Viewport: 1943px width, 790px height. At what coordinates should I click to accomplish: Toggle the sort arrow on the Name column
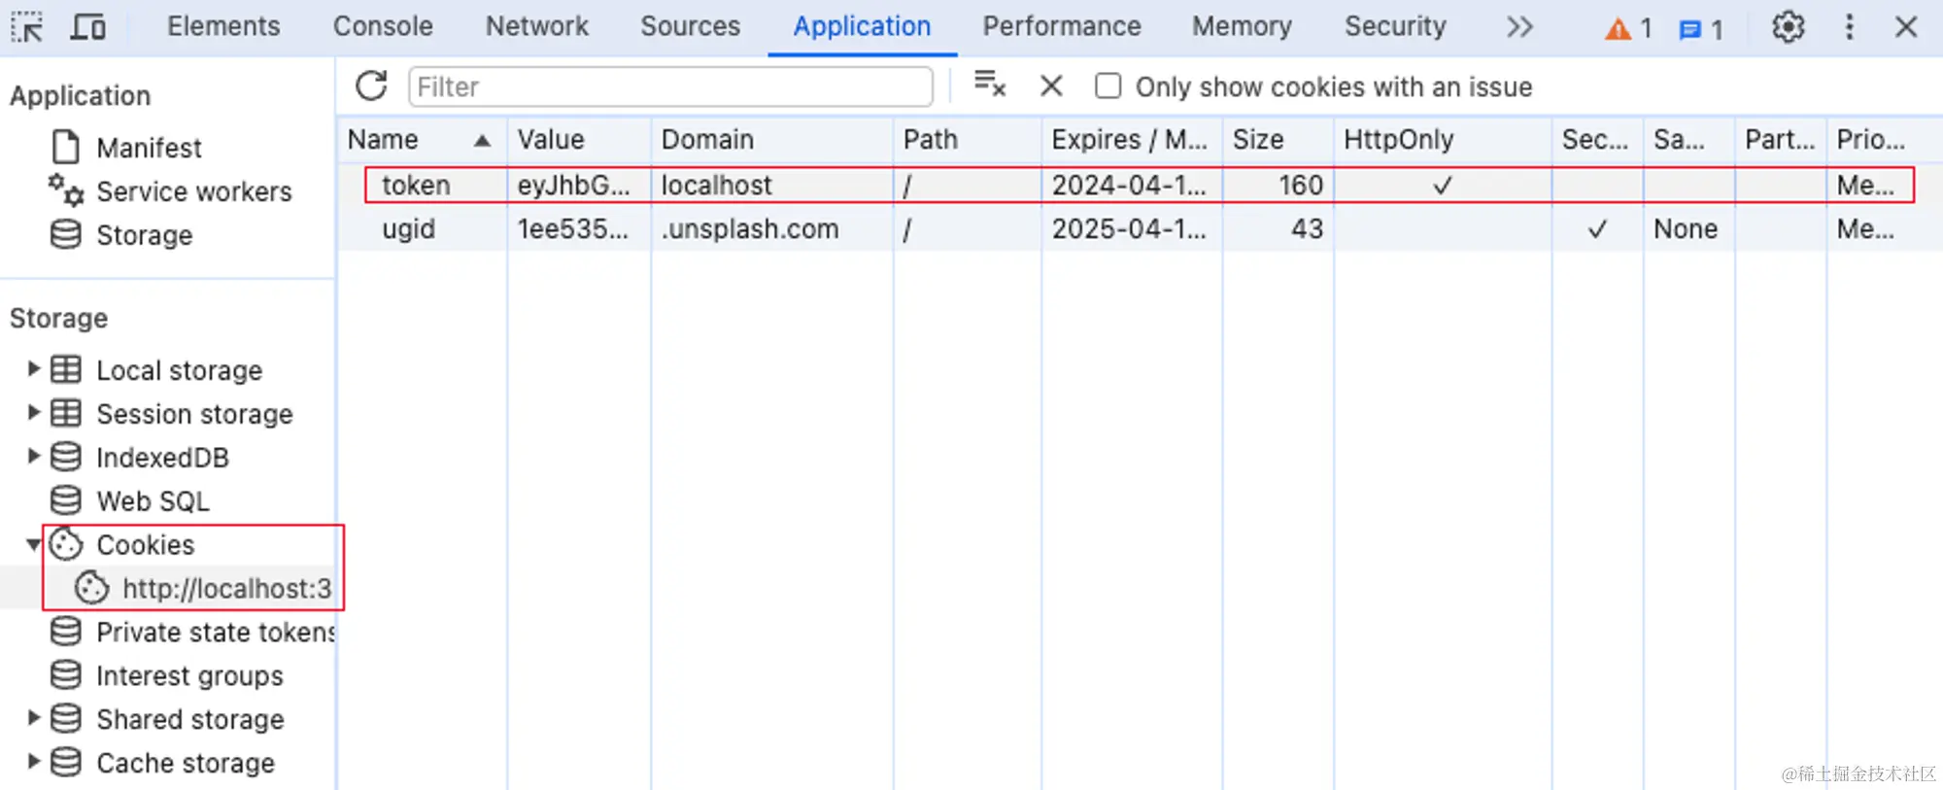point(482,141)
